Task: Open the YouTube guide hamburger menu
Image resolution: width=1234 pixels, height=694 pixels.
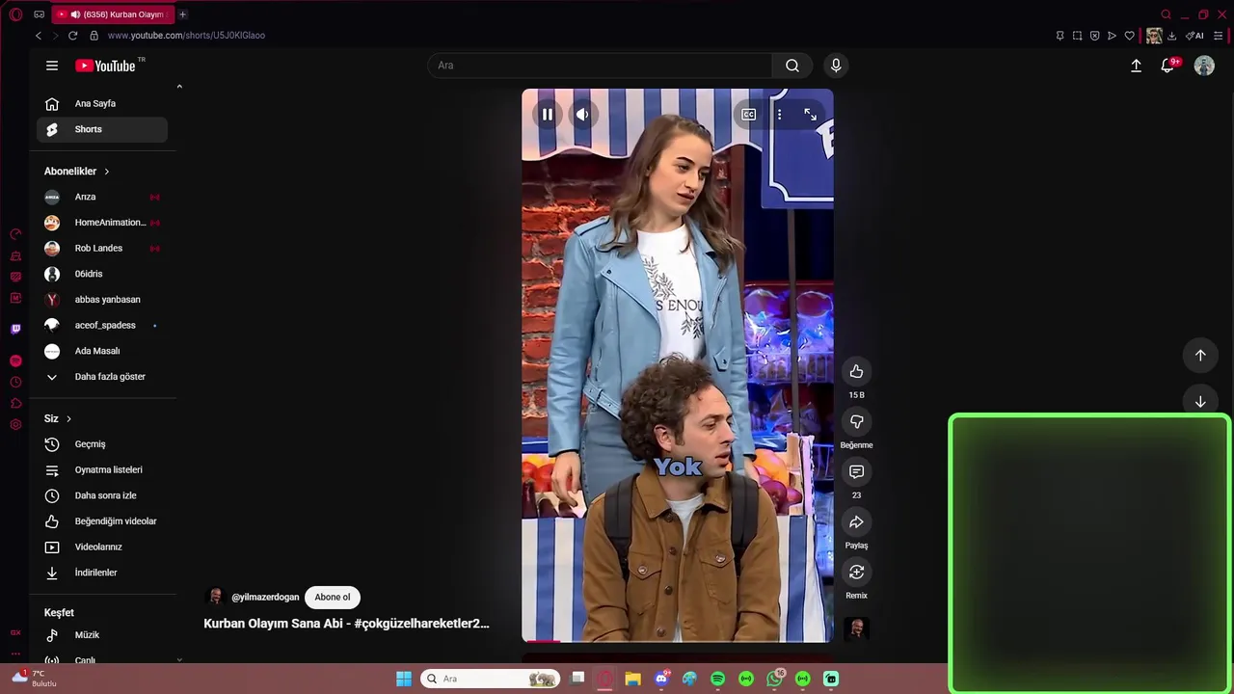Action: pos(52,66)
